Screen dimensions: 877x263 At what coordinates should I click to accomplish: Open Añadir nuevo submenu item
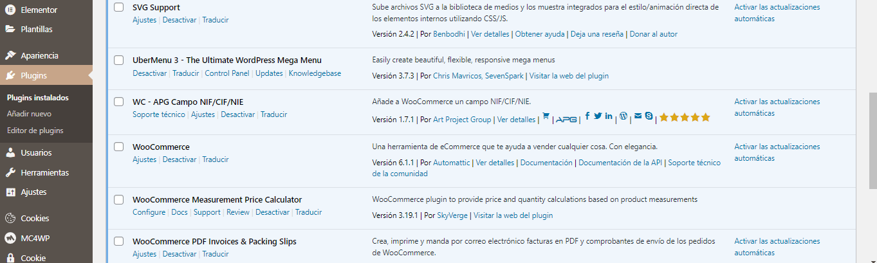point(29,114)
